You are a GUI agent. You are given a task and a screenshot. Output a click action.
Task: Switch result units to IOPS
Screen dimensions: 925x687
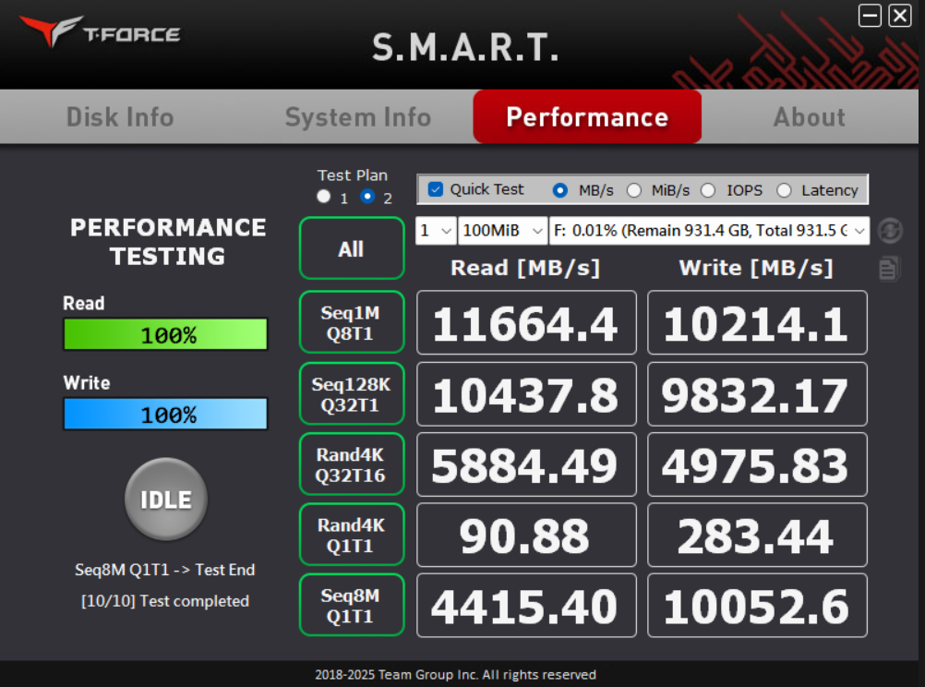707,189
